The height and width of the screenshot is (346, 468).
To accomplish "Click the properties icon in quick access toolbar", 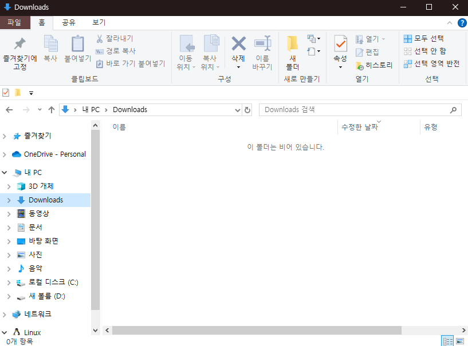I will click(6, 93).
